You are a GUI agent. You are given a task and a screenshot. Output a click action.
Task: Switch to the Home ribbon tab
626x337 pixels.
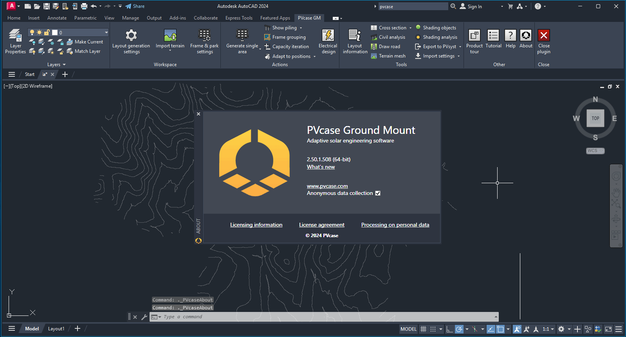(14, 18)
